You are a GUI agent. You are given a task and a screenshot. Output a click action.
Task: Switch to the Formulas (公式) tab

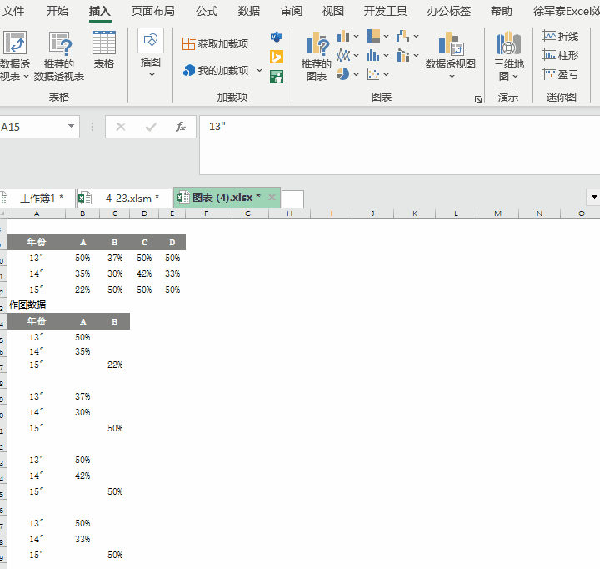(x=207, y=11)
